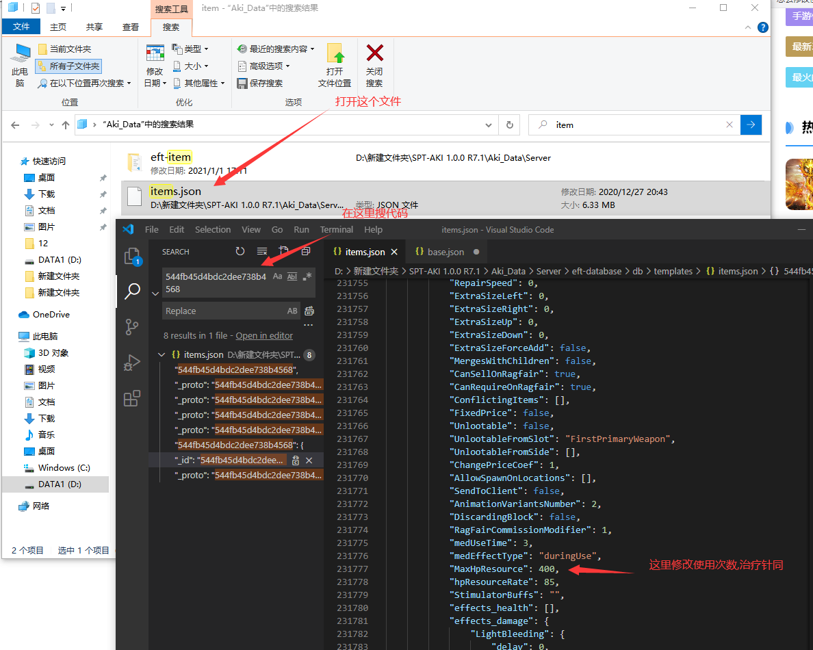Screen dimensions: 813x650
Task: Open the Source Control view
Action: pyautogui.click(x=132, y=326)
